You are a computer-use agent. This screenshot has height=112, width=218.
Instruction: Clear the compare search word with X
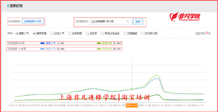click(x=128, y=21)
